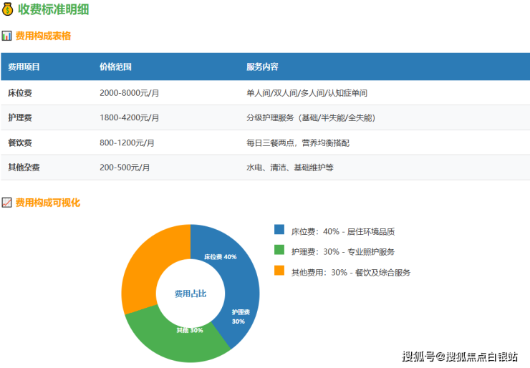Click the money bag icon beside 收费标准明细
The height and width of the screenshot is (368, 530).
click(x=8, y=10)
